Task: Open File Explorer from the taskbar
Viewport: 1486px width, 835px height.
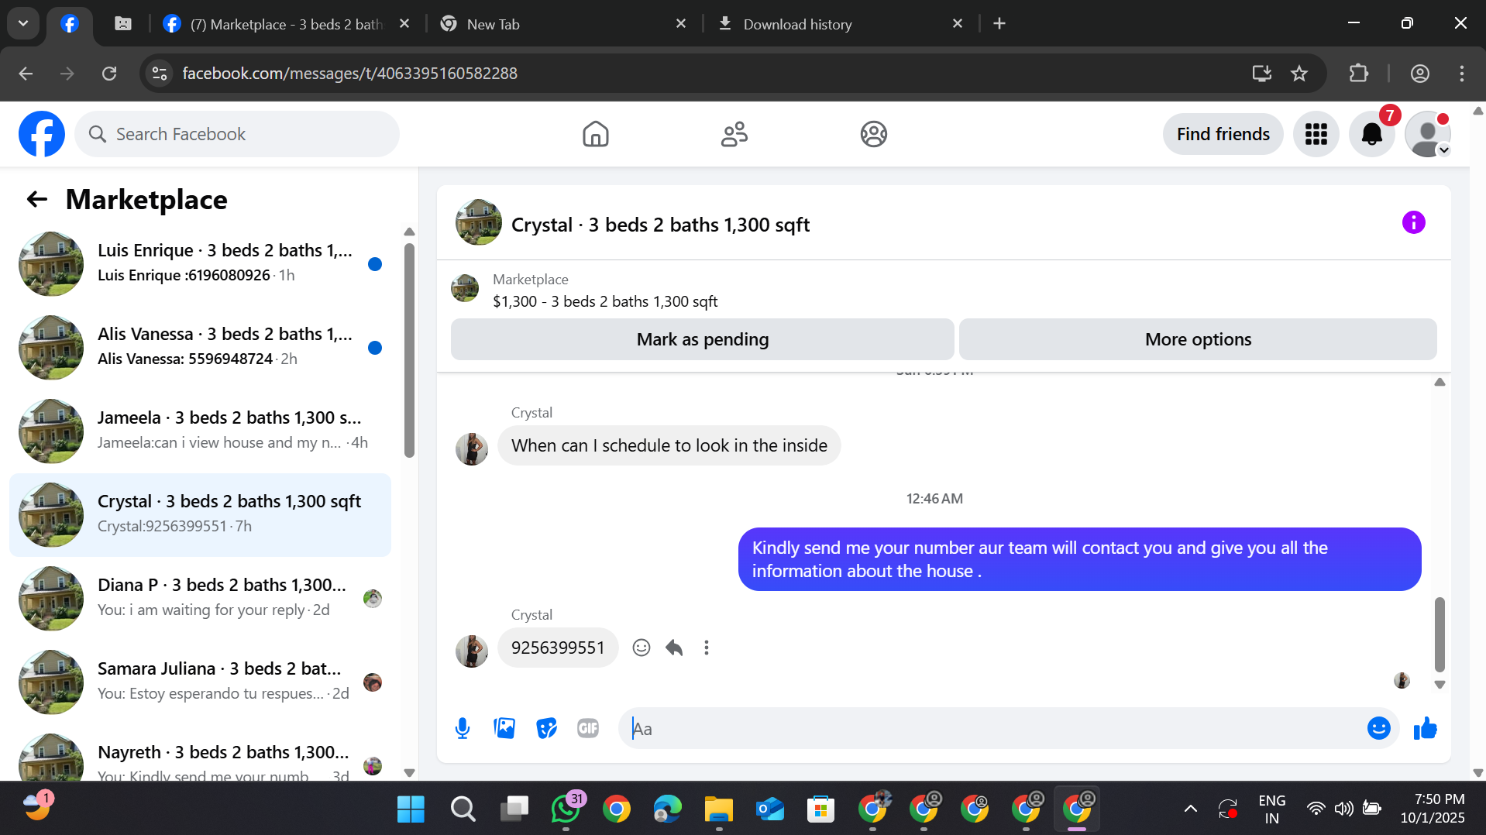Action: tap(719, 809)
